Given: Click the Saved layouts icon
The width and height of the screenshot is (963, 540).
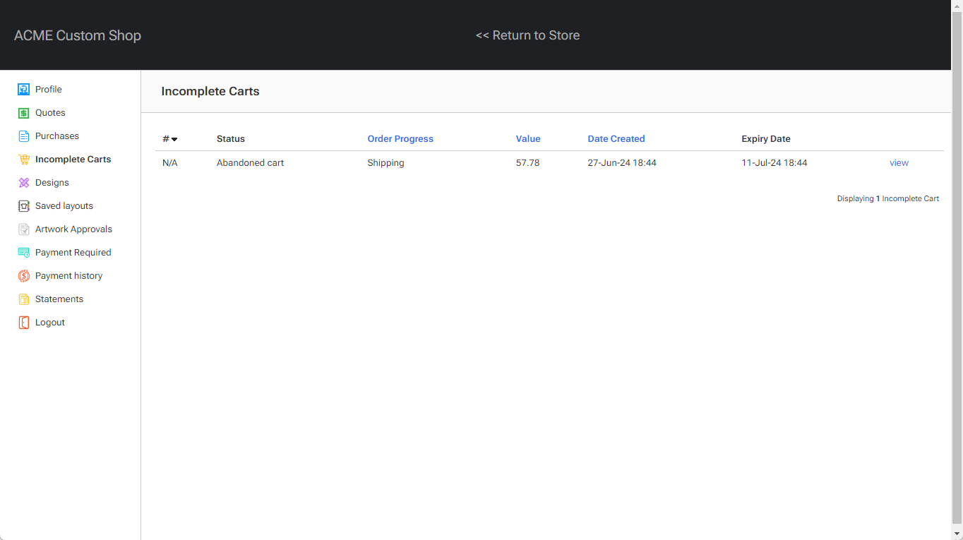Looking at the screenshot, I should (x=23, y=205).
